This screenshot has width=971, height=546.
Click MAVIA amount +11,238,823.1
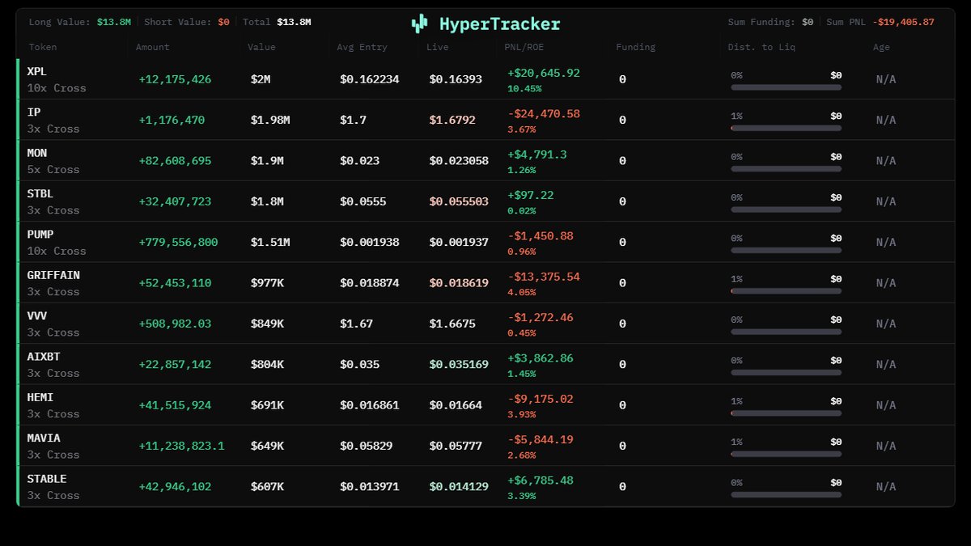coord(181,446)
